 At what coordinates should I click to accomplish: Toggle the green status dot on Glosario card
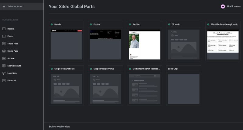click(x=169, y=24)
